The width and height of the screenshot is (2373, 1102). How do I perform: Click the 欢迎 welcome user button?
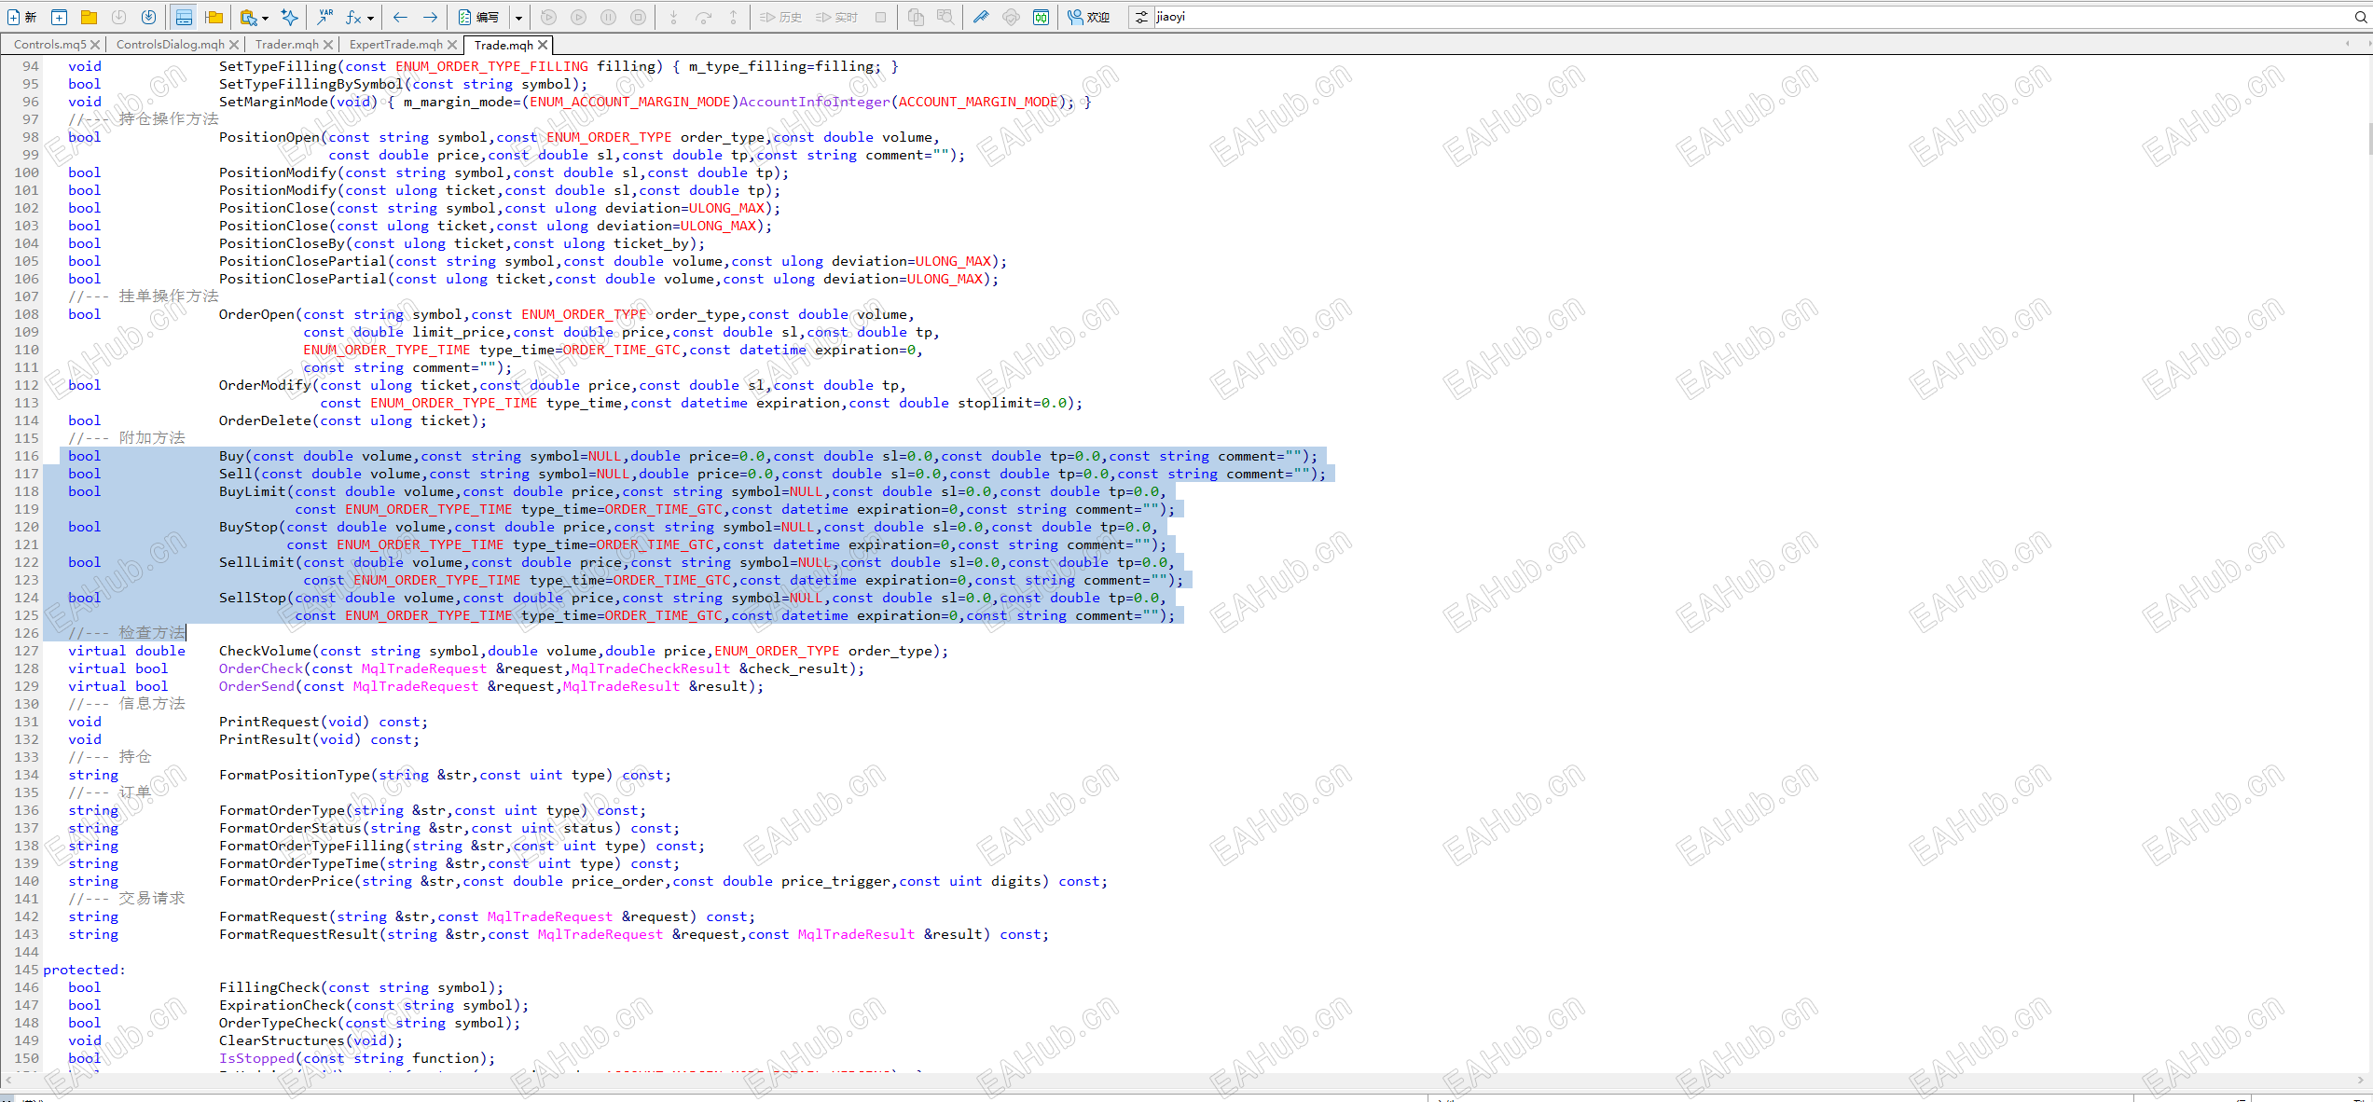point(1088,17)
